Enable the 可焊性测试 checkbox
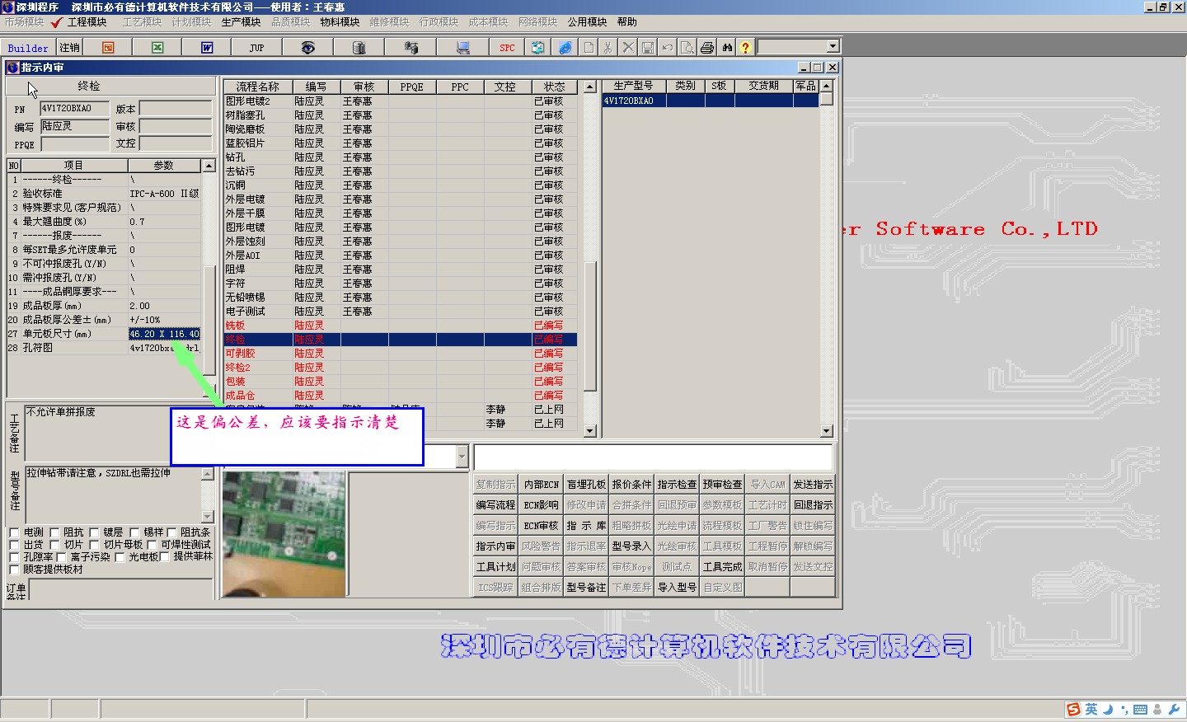Screen dimensions: 1187x722 point(152,545)
